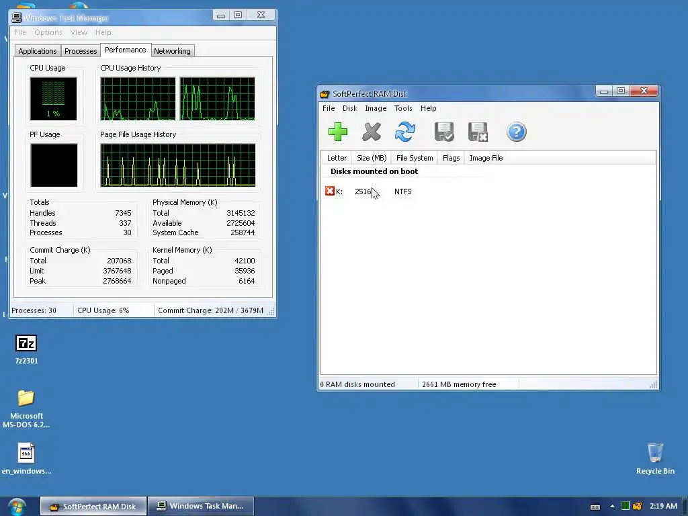
Task: Click Show Desktop strip at taskbar end
Action: 685,507
